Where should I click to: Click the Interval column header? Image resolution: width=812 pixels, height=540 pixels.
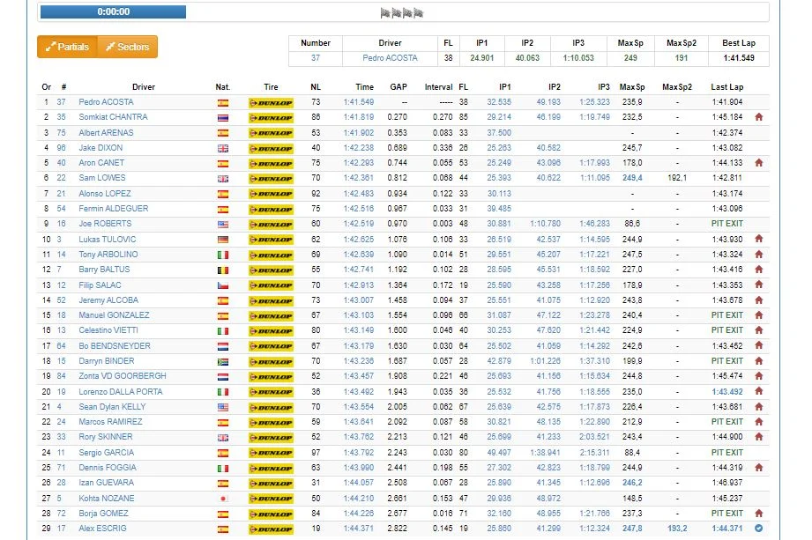point(439,87)
